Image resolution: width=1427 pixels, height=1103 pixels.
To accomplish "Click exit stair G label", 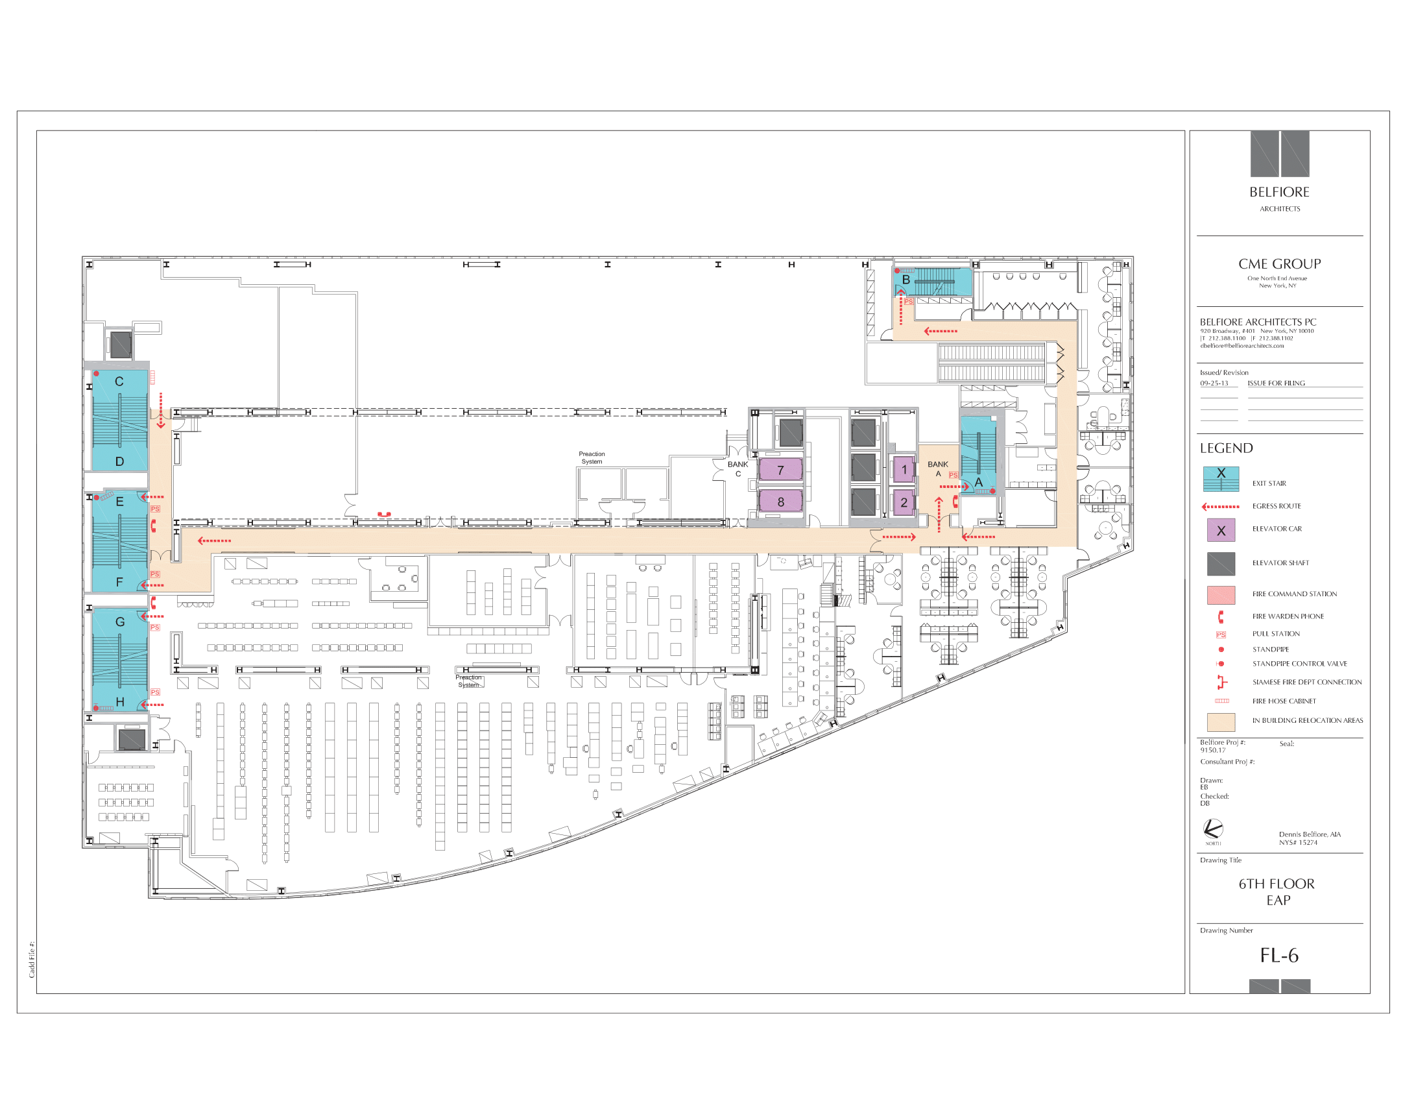I will click(119, 622).
